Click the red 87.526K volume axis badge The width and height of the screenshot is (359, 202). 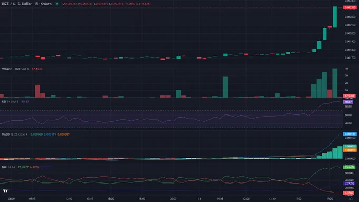point(349,96)
